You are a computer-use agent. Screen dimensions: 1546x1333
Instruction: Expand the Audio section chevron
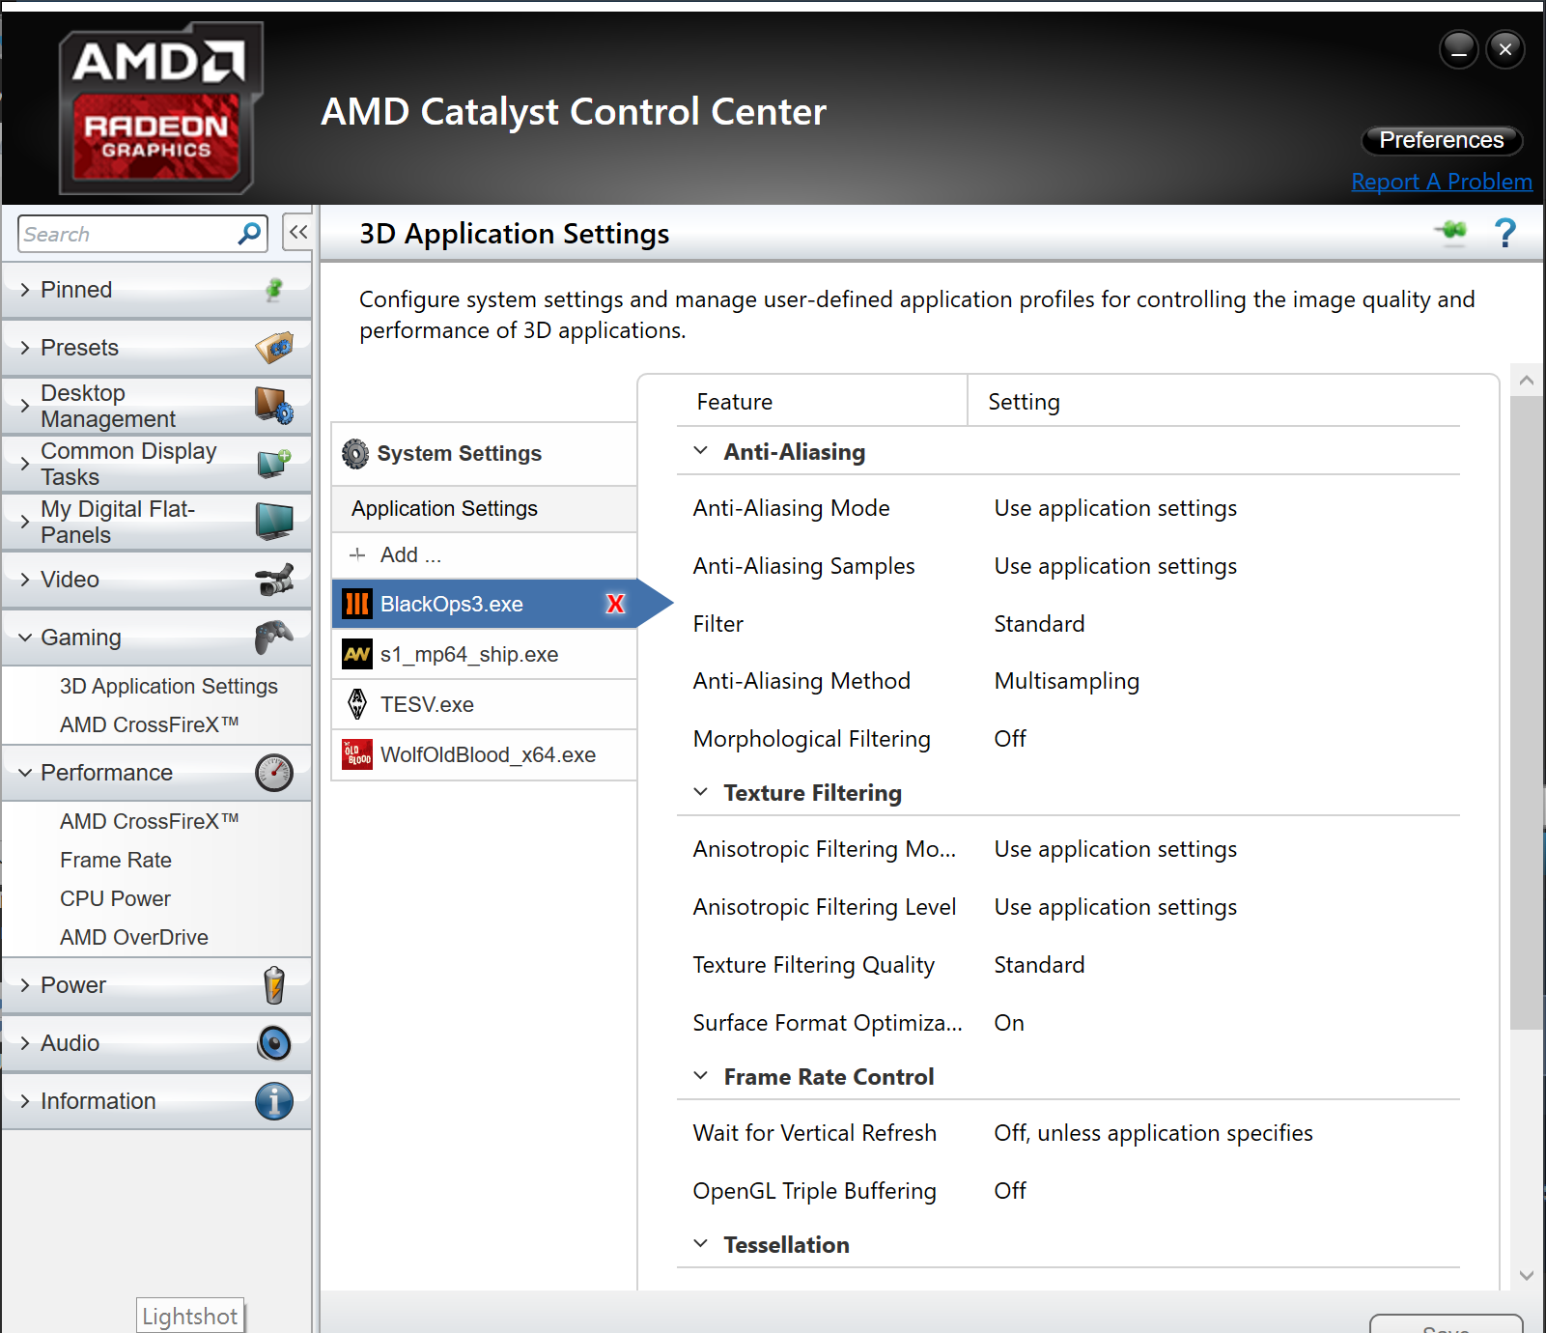click(25, 1043)
